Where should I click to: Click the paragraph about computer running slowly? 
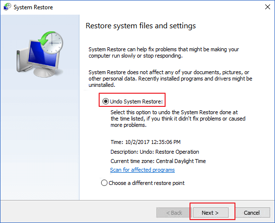pos(164,52)
